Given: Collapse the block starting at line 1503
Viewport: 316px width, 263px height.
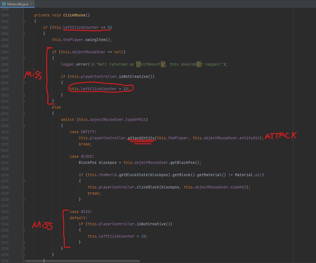Looking at the screenshot, I should pyautogui.click(x=24, y=34).
